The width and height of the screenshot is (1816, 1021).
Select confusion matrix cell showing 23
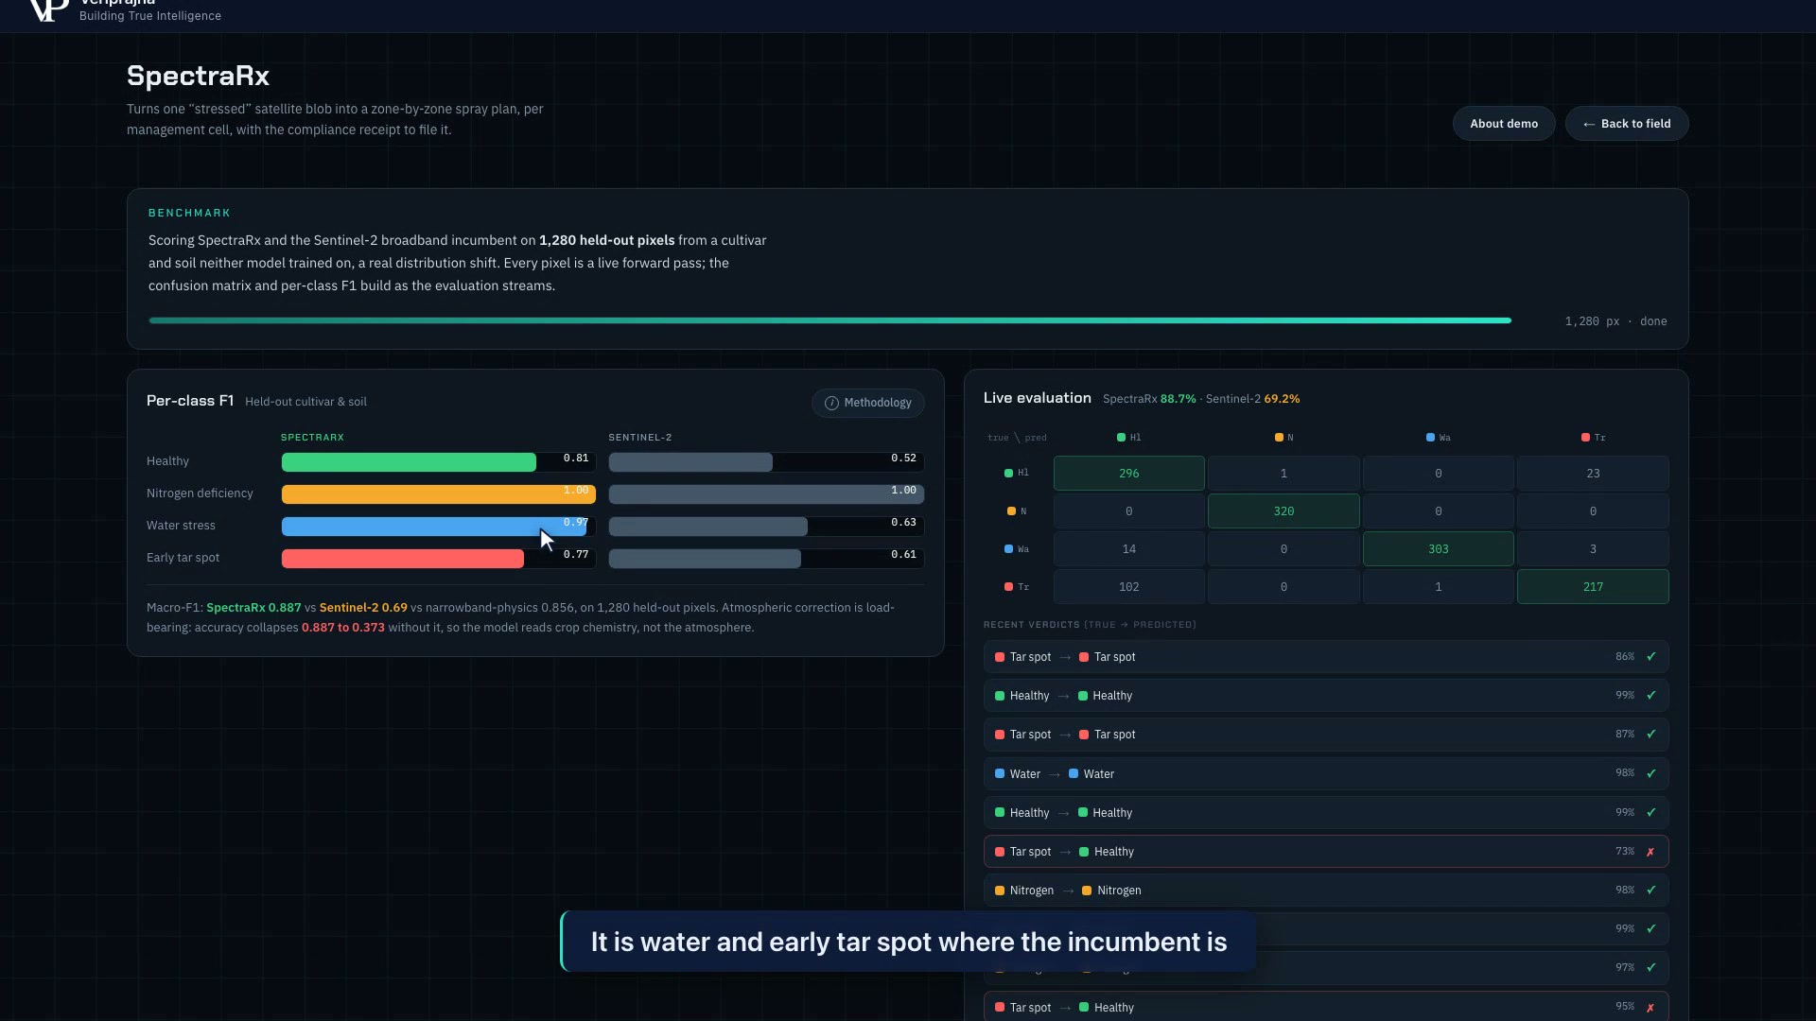[x=1593, y=474]
